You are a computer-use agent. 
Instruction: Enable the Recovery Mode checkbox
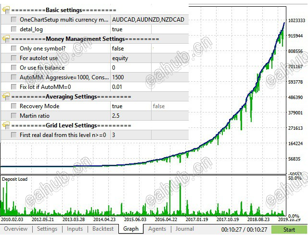pyautogui.click(x=14, y=106)
